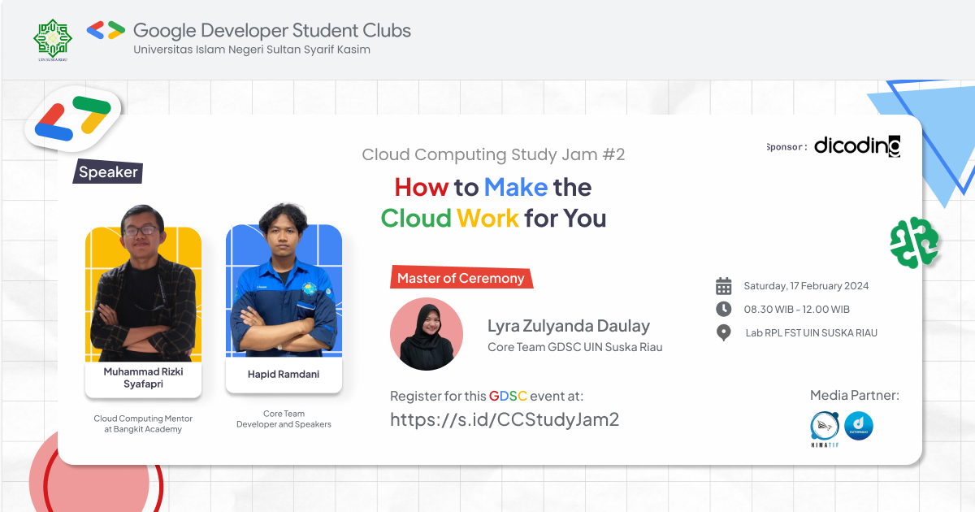
Task: Select the clock icon beside the time
Action: pyautogui.click(x=721, y=309)
